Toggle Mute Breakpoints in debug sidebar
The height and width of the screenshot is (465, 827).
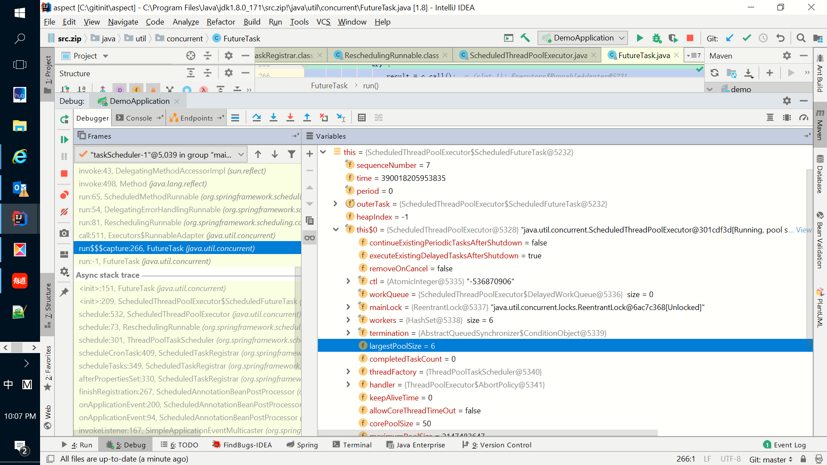tap(64, 212)
